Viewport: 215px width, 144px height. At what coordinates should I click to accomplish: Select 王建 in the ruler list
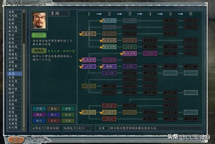(x=14, y=97)
